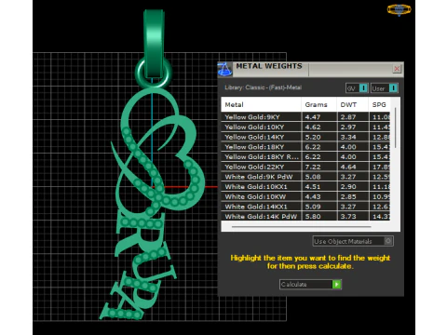This screenshot has width=447, height=335.
Task: Select the White Gold:9K PdW row
Action: pyautogui.click(x=305, y=177)
